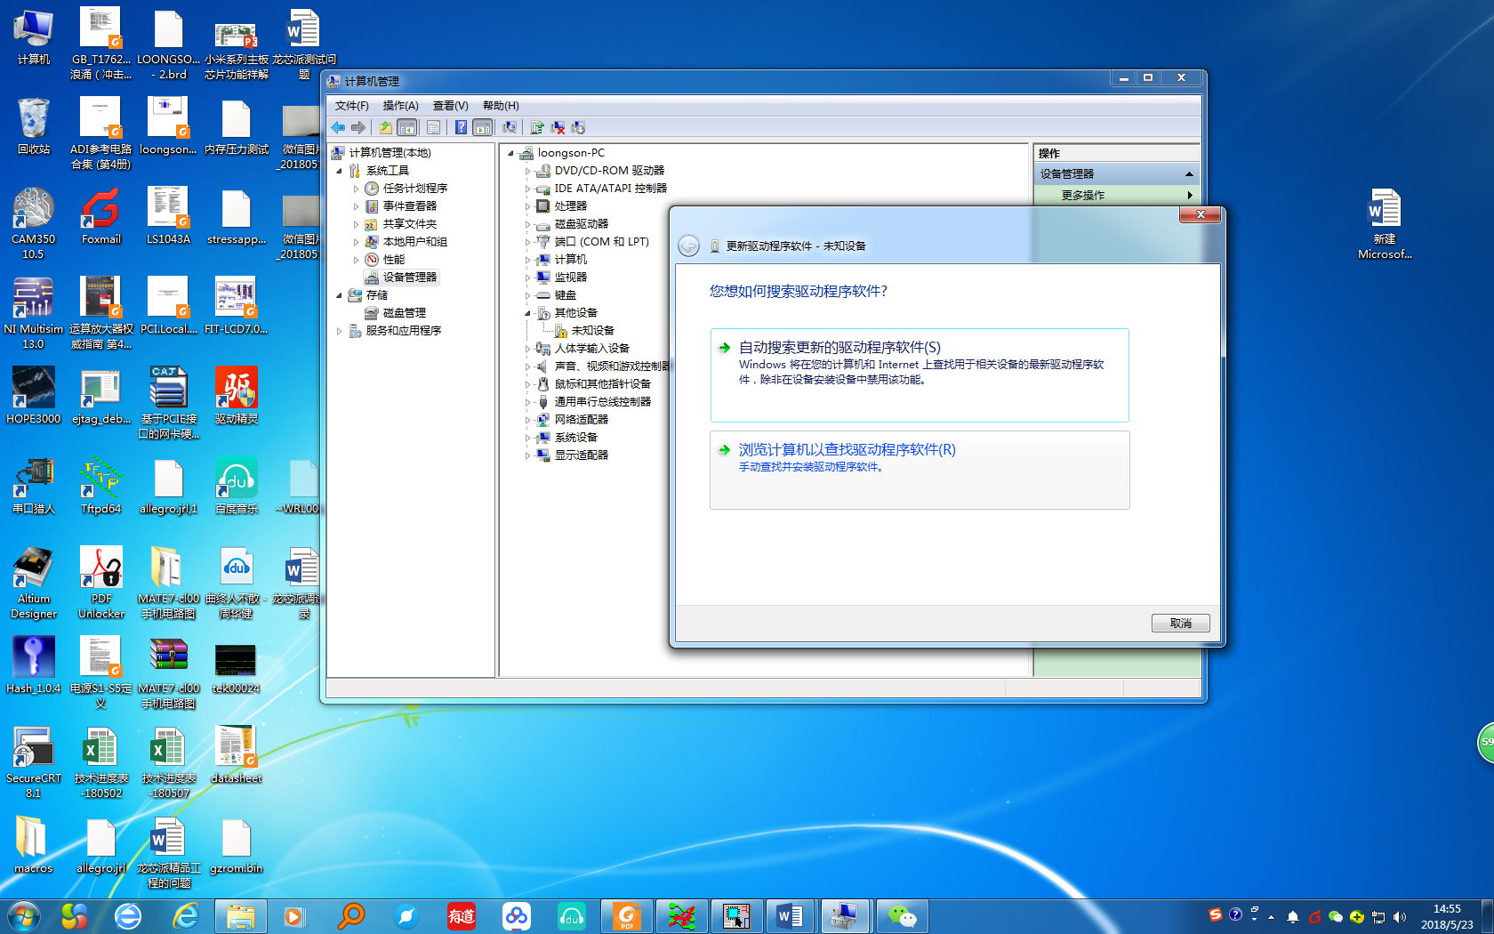Select the Altium Designer desktop icon
This screenshot has height=934, width=1494.
(x=34, y=583)
